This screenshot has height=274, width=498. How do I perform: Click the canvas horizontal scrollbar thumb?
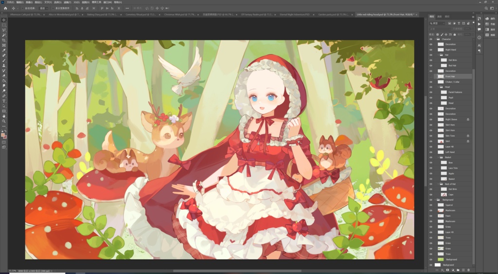pyautogui.click(x=237, y=271)
